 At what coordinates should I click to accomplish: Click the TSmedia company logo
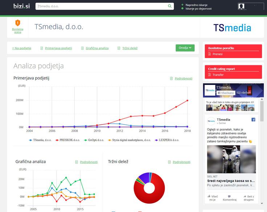232,28
